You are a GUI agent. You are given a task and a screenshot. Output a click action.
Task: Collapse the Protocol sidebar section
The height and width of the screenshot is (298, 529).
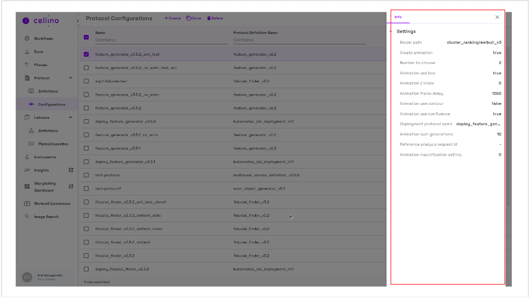71,78
